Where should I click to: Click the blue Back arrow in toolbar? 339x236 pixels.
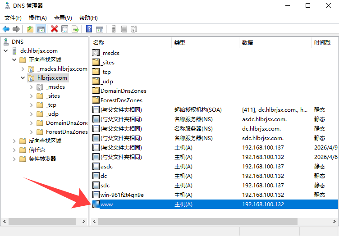coord(6,29)
